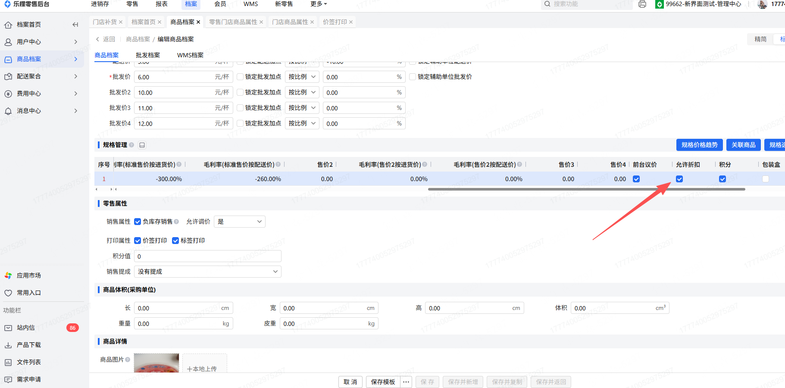The height and width of the screenshot is (388, 785).
Task: Click the user avatar in top bar
Action: pyautogui.click(x=762, y=4)
